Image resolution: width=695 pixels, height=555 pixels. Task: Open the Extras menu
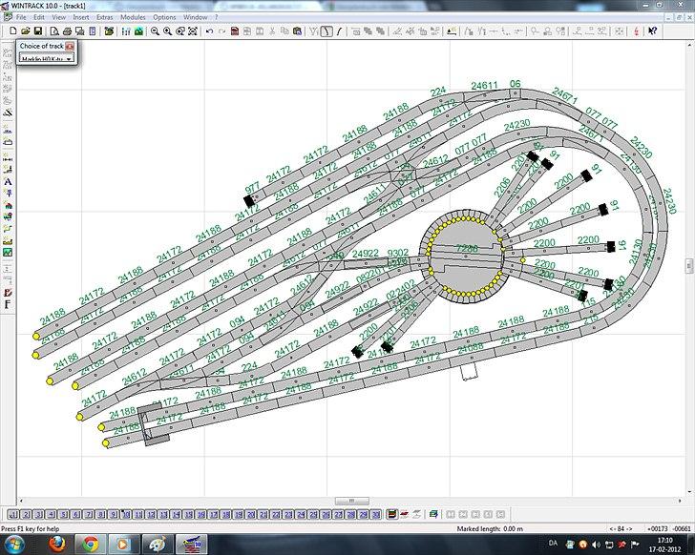[x=104, y=17]
